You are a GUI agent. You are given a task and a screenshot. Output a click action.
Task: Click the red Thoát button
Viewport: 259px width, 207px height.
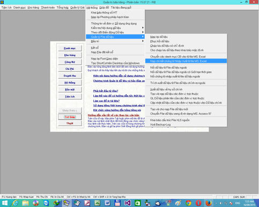point(70,123)
